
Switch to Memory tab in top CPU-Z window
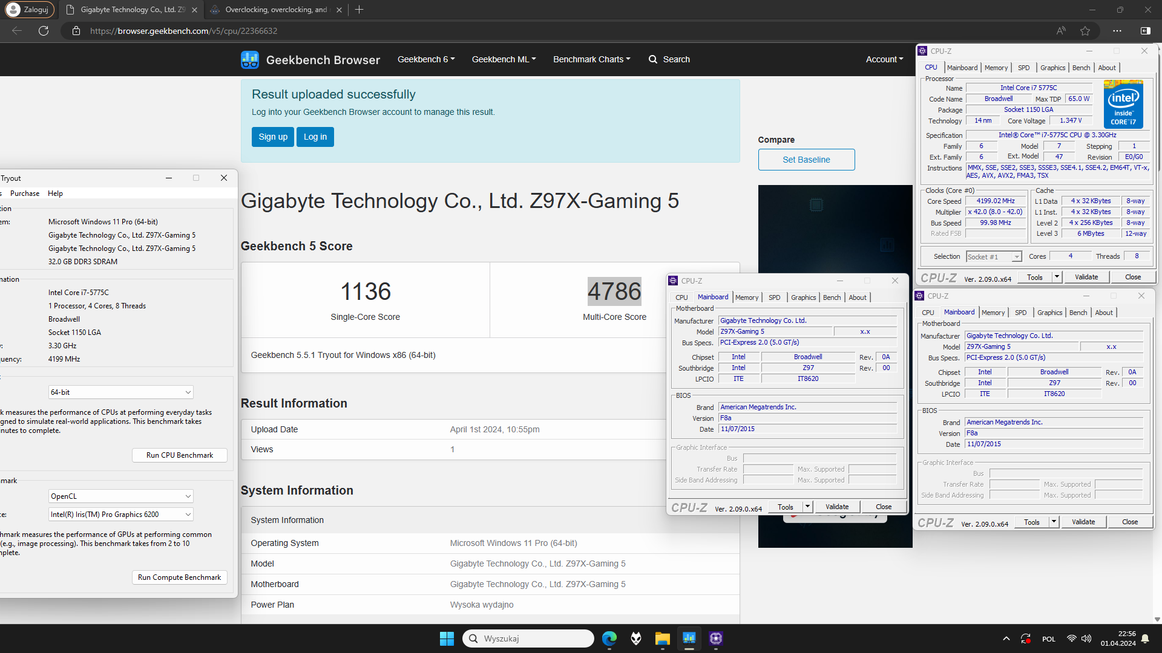click(x=996, y=68)
